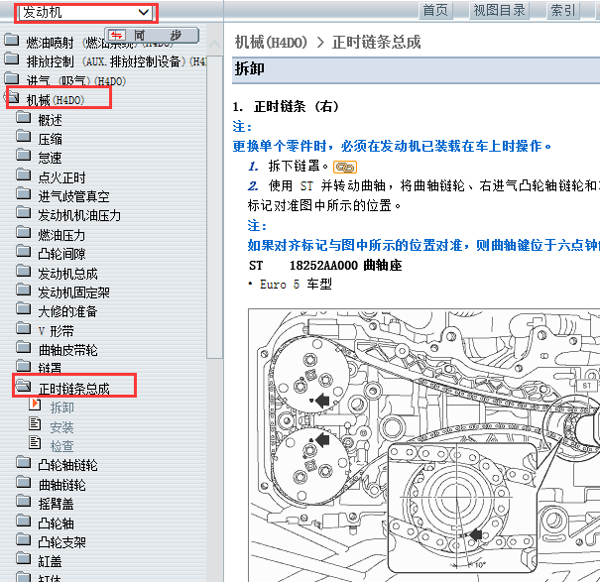Click the folder icon for 燃油喷射
The width and height of the screenshot is (600, 582).
click(12, 40)
